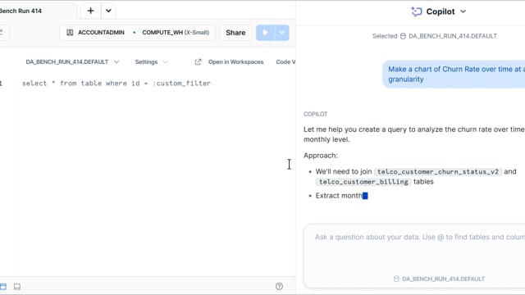Open ACCOUNTADMIN role and warehouse selector

click(138, 33)
